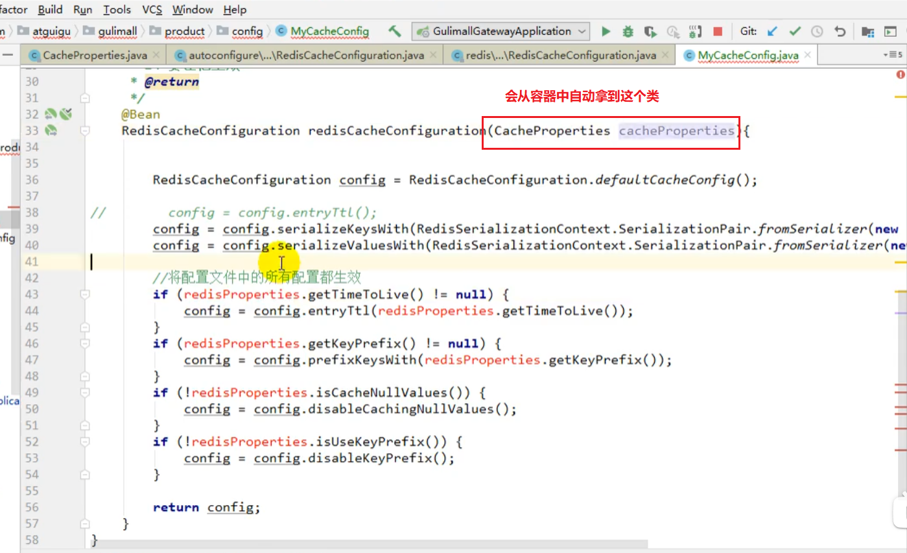Close the MyCacheConfig.java tab
Viewport: 907px width, 553px height.
click(807, 56)
